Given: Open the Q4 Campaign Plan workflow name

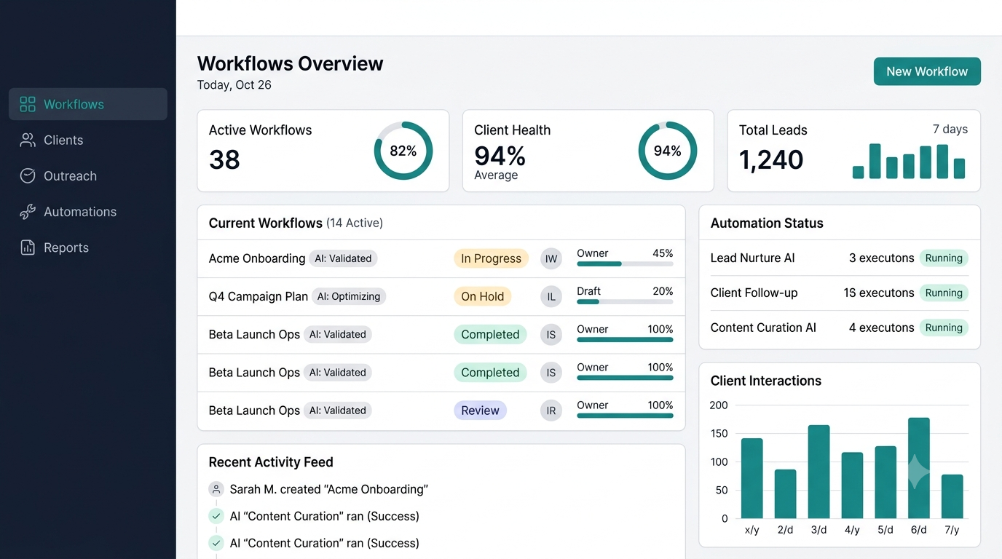Looking at the screenshot, I should [x=259, y=296].
